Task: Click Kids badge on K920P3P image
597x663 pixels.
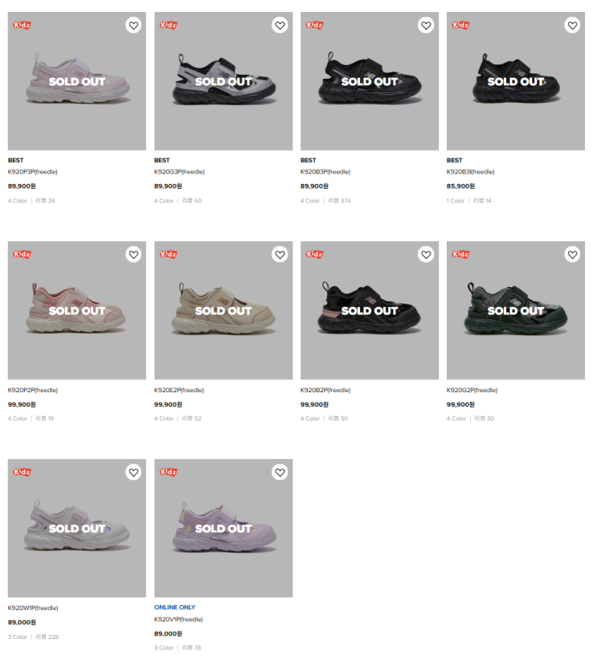Action: [x=22, y=25]
